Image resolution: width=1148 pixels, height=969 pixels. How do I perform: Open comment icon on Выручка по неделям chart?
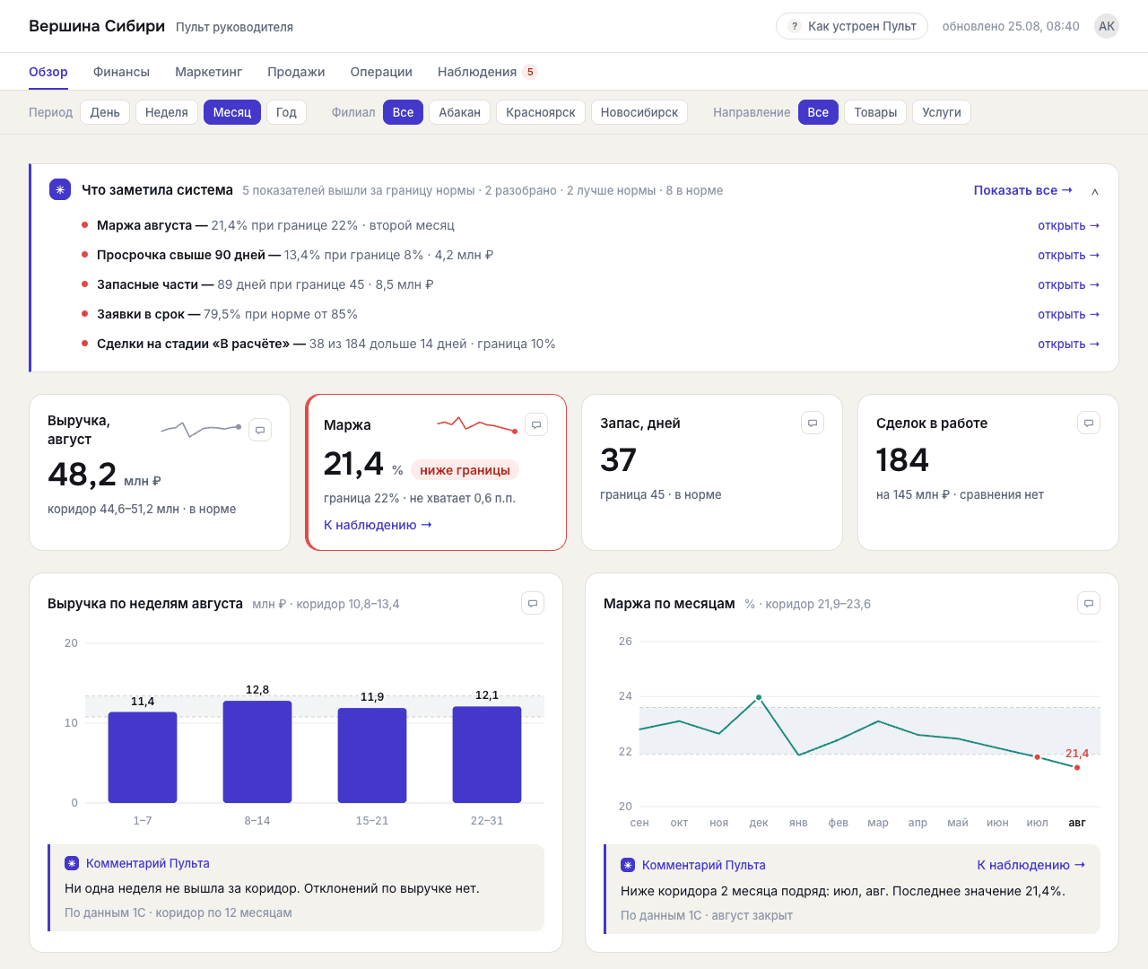[x=533, y=604]
